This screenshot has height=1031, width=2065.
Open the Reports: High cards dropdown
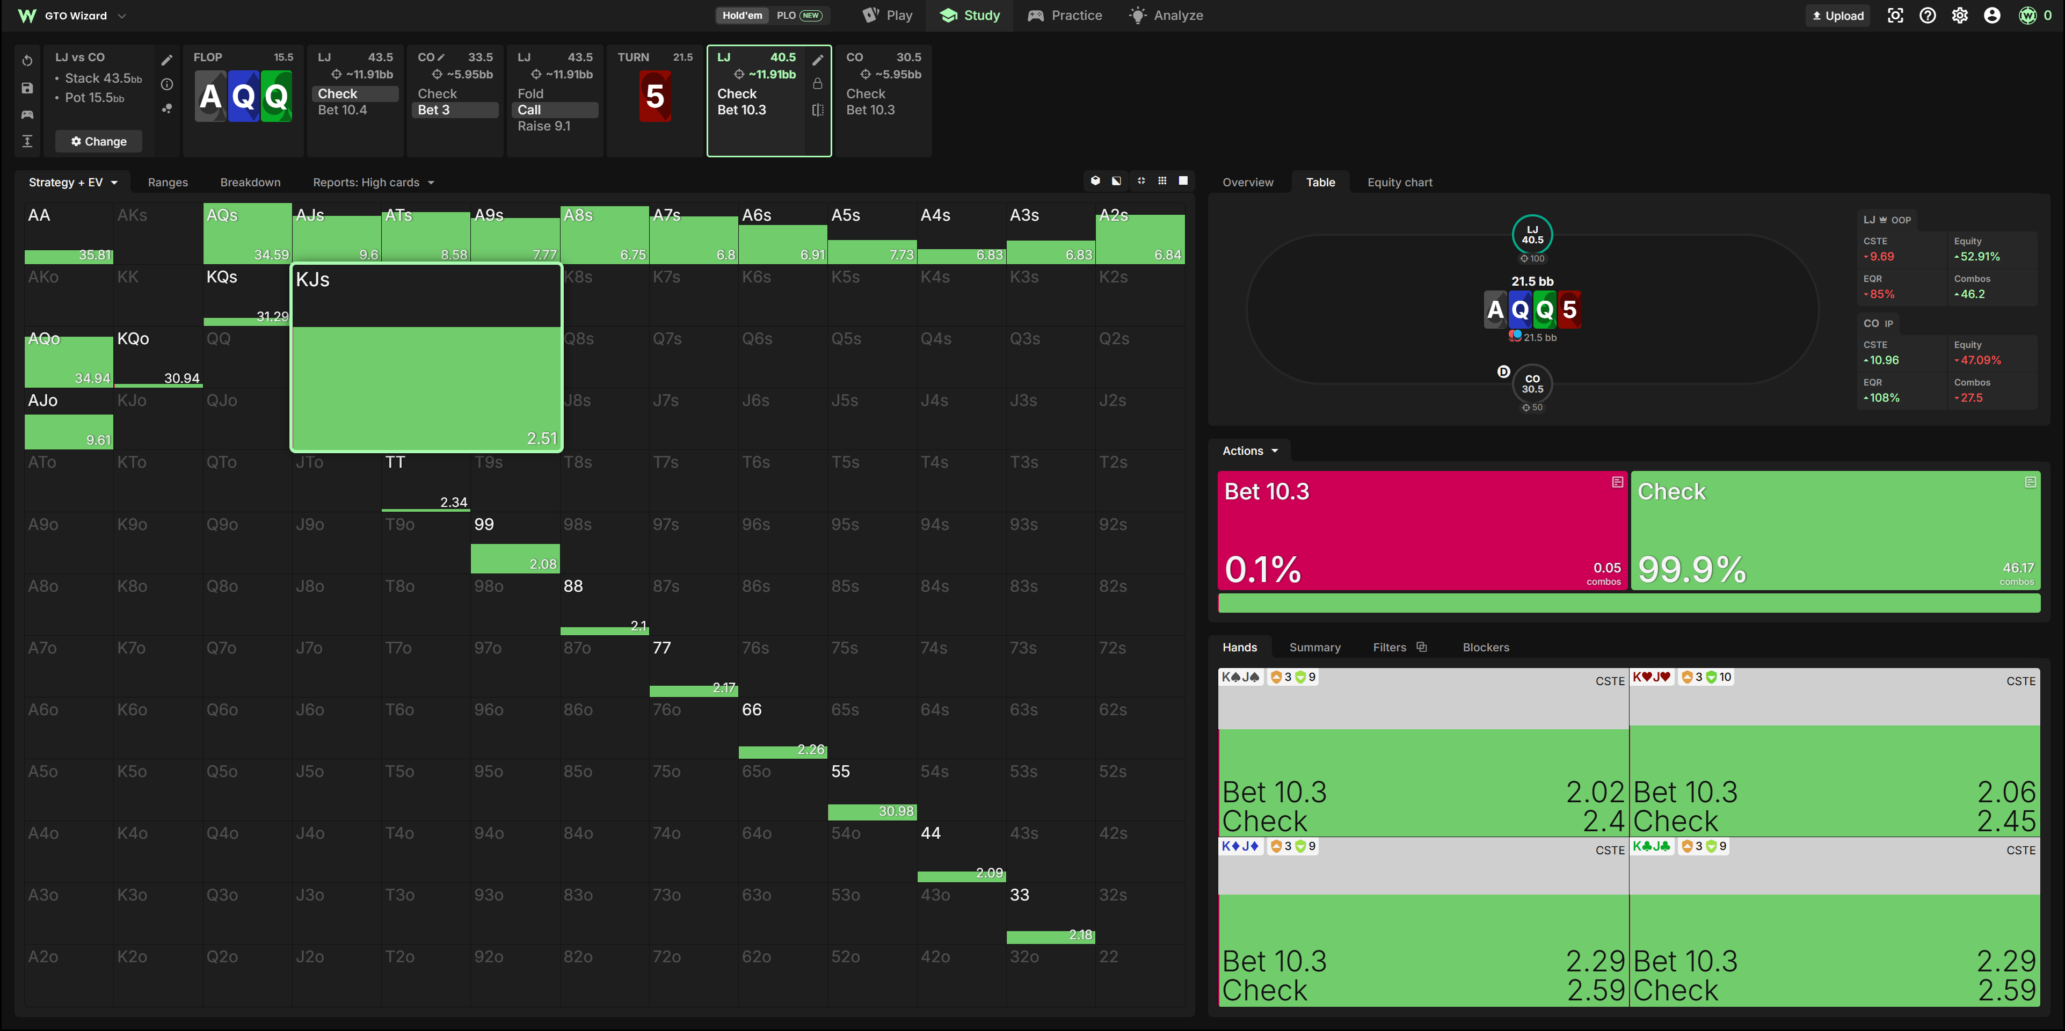coord(374,183)
